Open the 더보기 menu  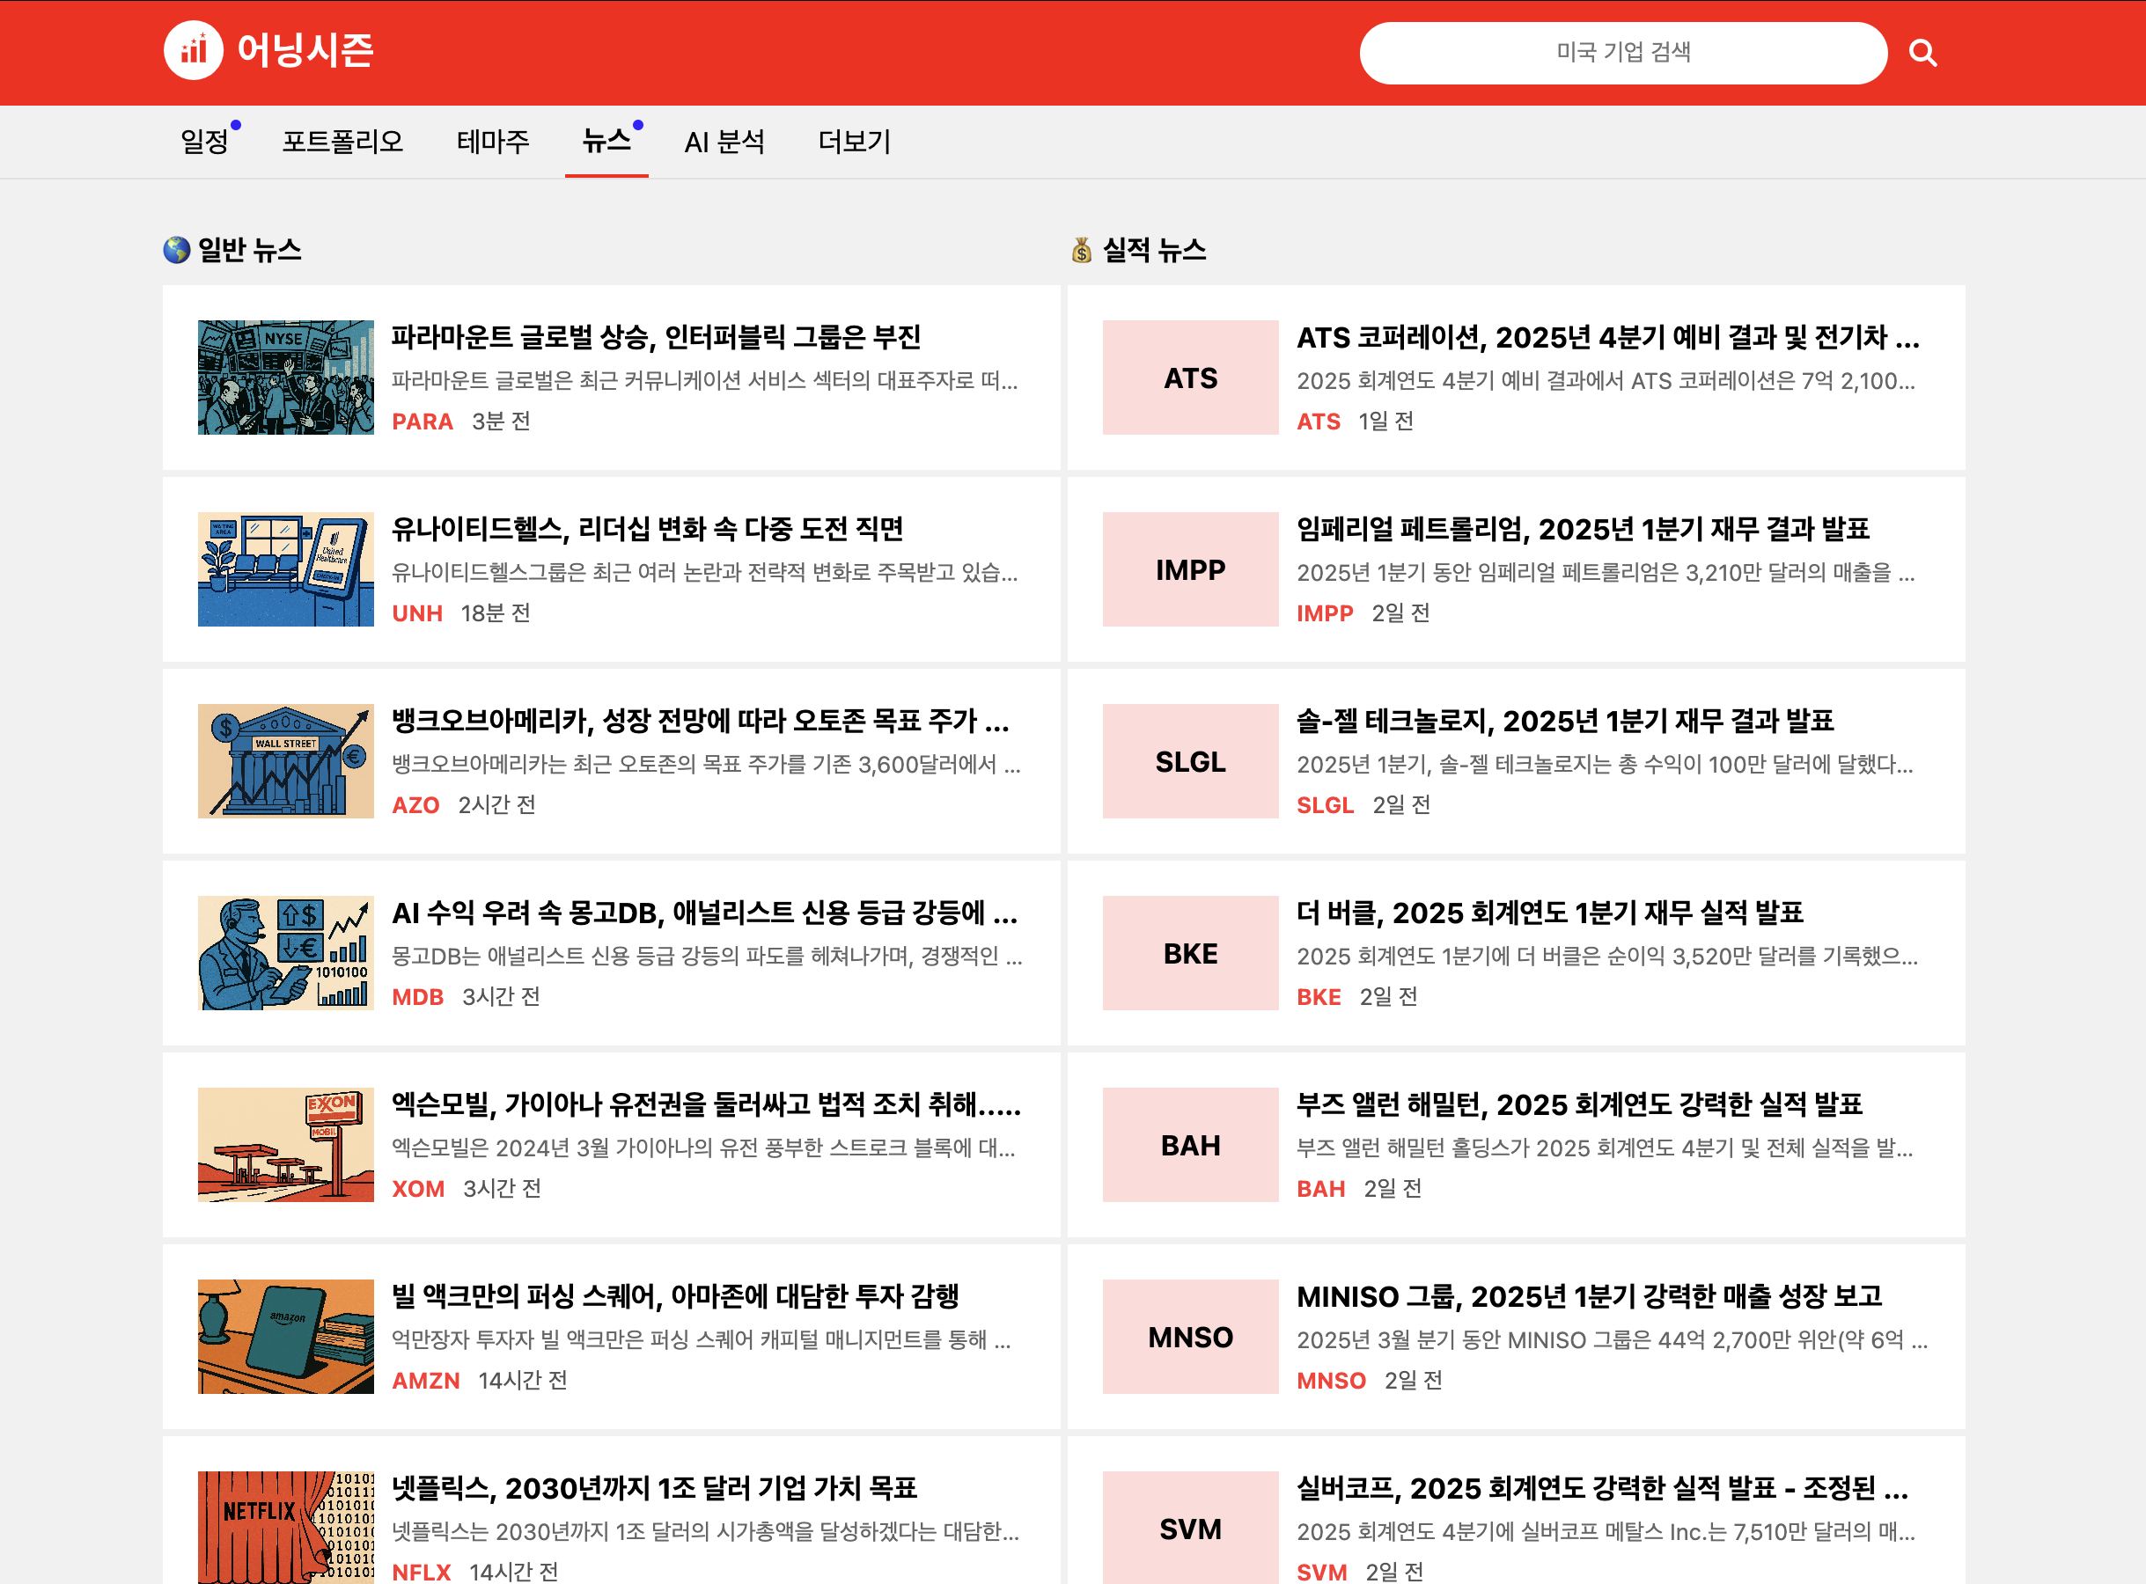tap(854, 142)
